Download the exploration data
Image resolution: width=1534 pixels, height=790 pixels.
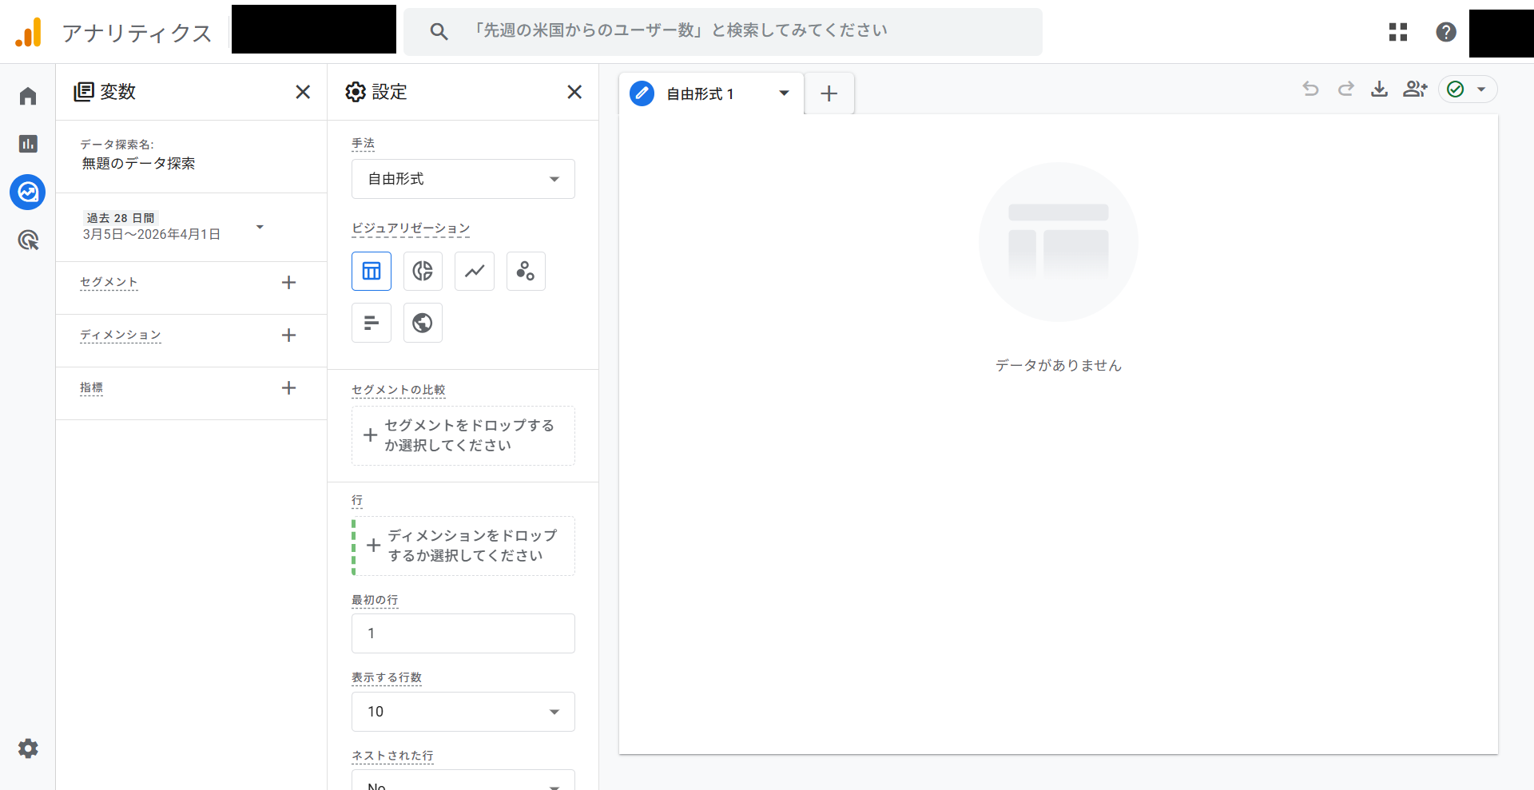[x=1379, y=89]
